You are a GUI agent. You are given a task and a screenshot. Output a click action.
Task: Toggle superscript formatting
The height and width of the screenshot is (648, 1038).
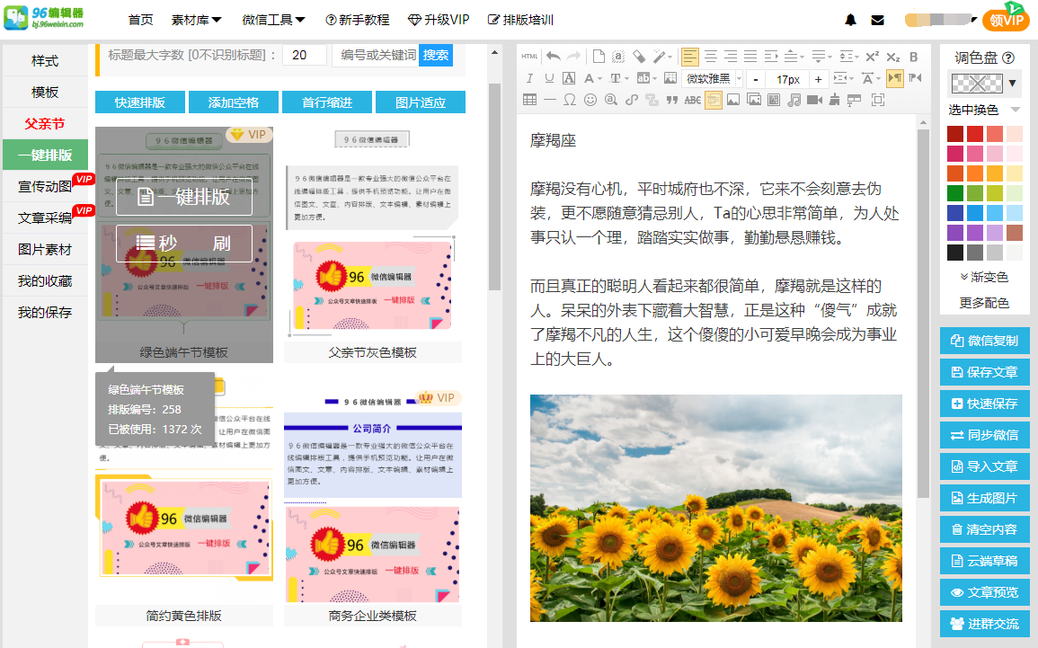872,56
